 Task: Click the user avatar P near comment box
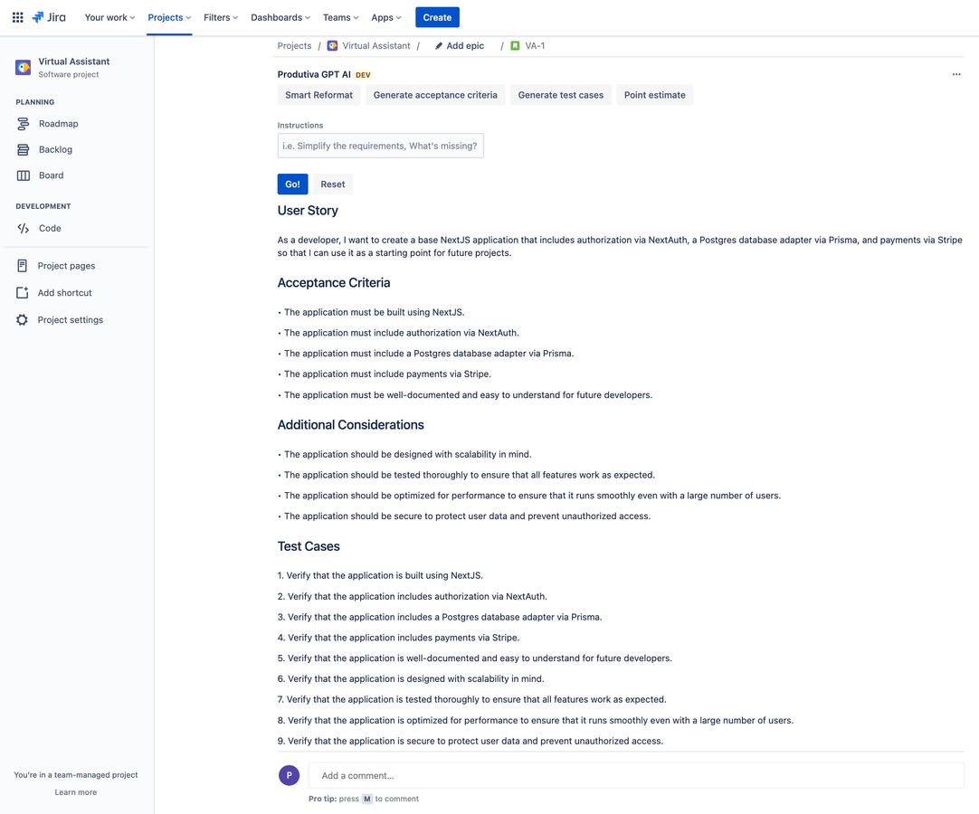[289, 775]
